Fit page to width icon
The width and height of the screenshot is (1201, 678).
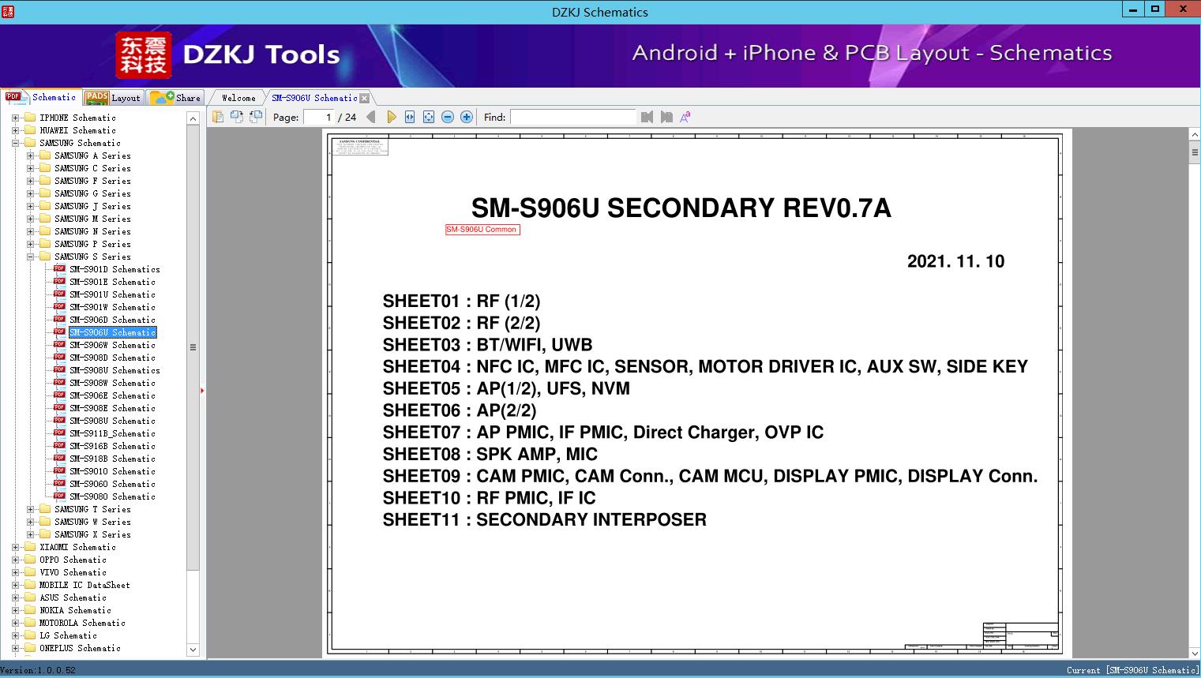[410, 117]
